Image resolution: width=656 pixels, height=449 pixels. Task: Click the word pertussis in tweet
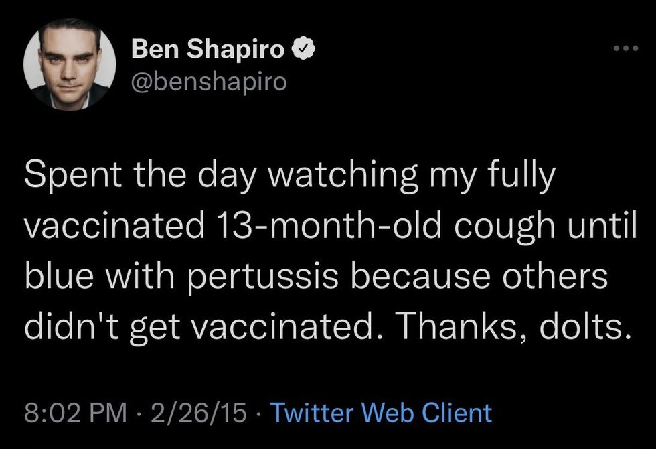click(x=262, y=277)
